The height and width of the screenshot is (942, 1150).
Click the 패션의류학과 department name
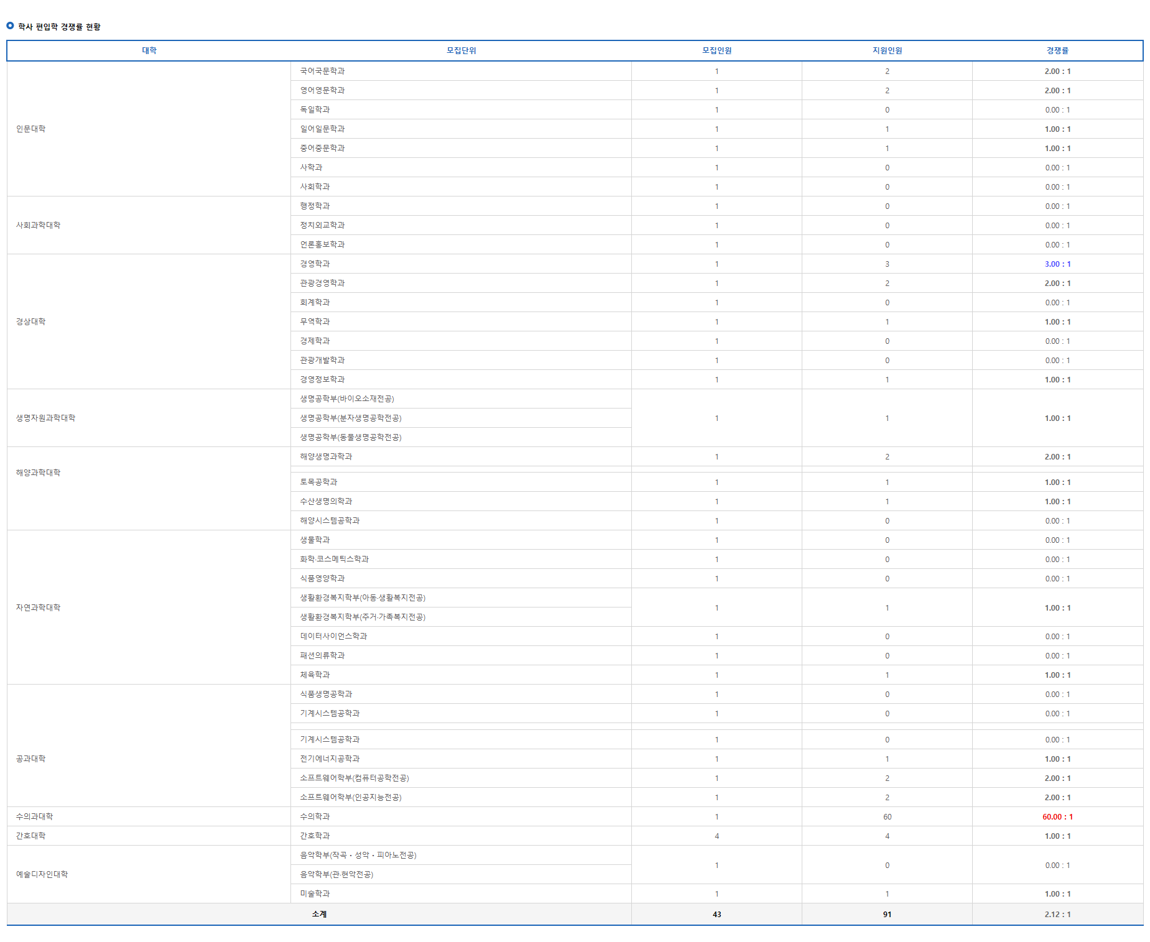pos(322,655)
